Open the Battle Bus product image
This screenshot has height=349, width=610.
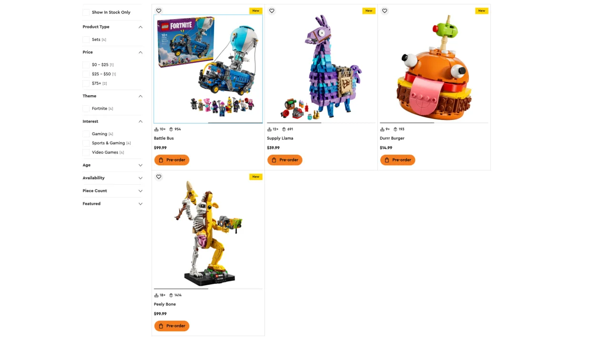pyautogui.click(x=208, y=69)
